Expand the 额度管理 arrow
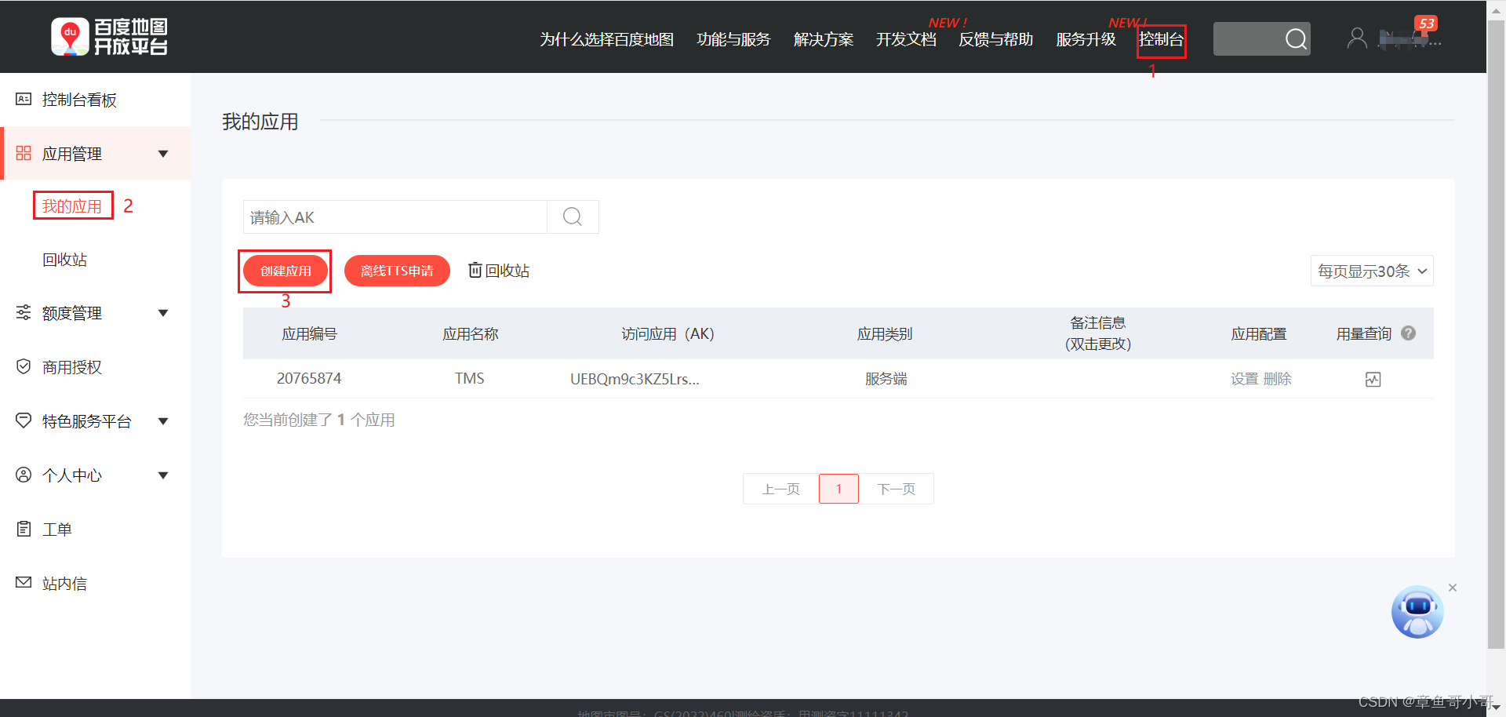1506x717 pixels. (x=163, y=313)
